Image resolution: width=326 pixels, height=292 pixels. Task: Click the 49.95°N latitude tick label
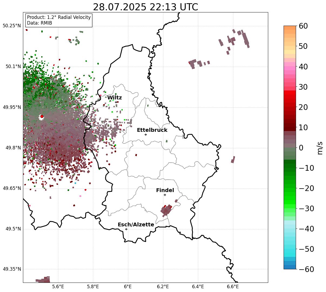12,107
